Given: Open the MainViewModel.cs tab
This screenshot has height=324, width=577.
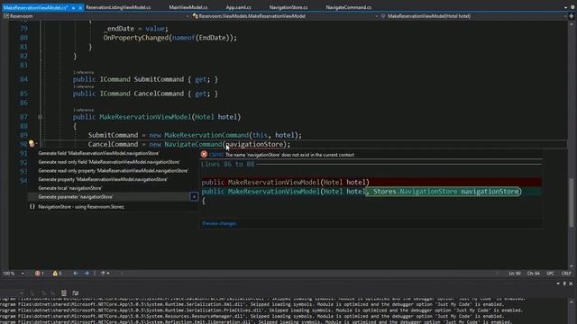Looking at the screenshot, I should point(188,7).
